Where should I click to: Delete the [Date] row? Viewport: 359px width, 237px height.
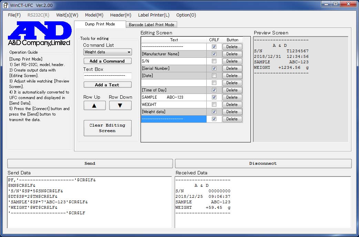click(232, 75)
